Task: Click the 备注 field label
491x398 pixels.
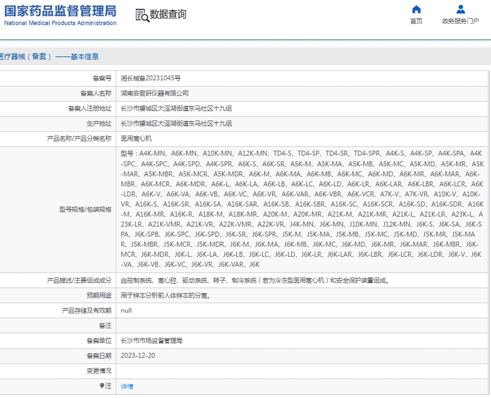Action: click(105, 325)
